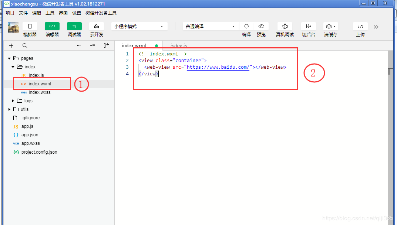
Task: Click line number 1 in the gutter
Action: coord(127,54)
